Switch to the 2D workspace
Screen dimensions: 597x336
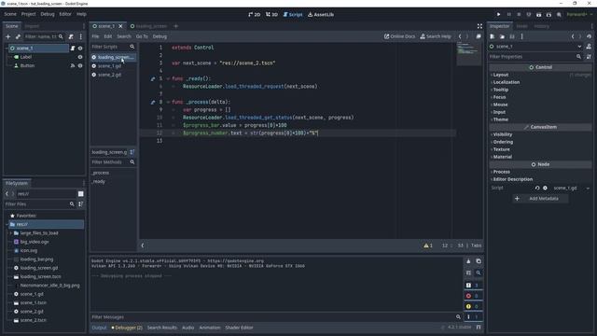click(255, 15)
